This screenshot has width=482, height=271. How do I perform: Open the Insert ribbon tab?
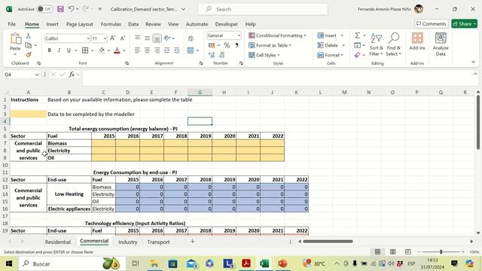(52, 24)
